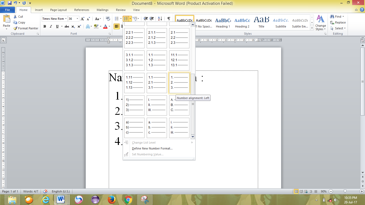Switch to the Mailings ribbon tab
365x205 pixels.
(x=102, y=10)
